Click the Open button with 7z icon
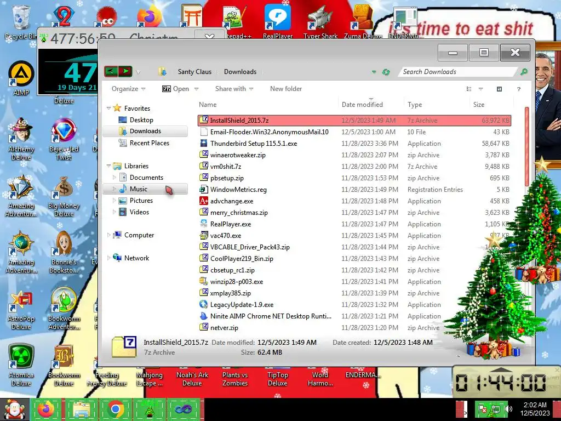The width and height of the screenshot is (561, 421). (x=176, y=89)
